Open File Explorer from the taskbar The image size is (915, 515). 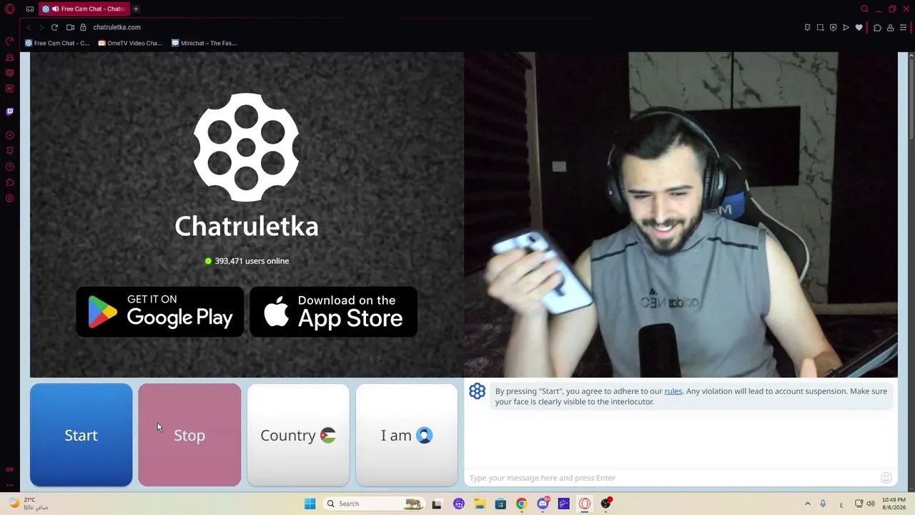(480, 504)
